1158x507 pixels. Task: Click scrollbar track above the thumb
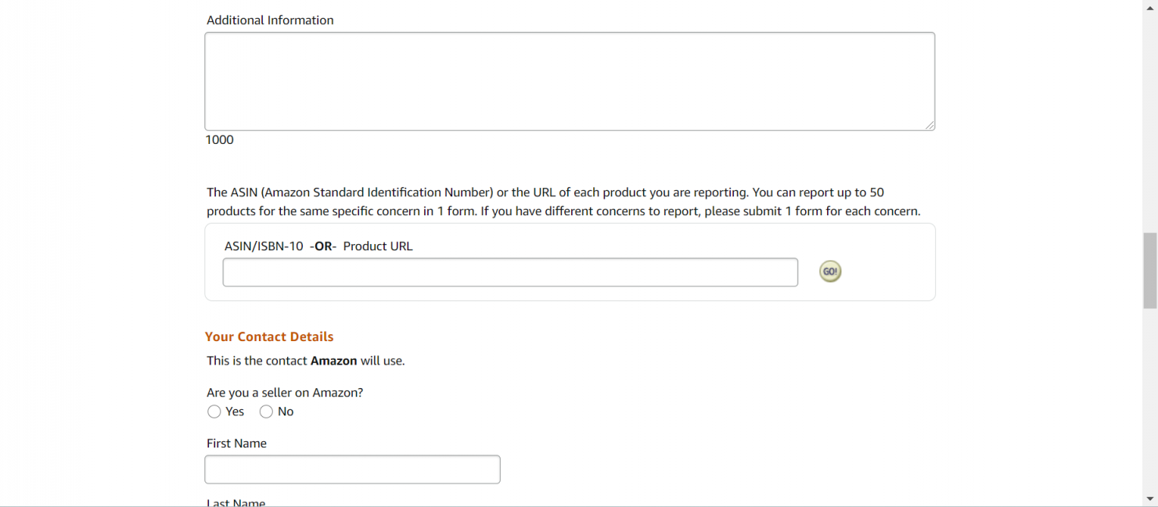(x=1150, y=123)
